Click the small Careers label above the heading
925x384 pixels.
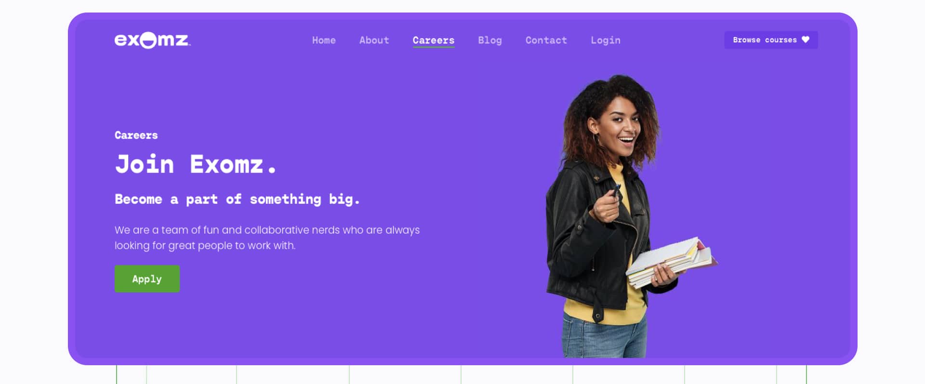tap(136, 135)
